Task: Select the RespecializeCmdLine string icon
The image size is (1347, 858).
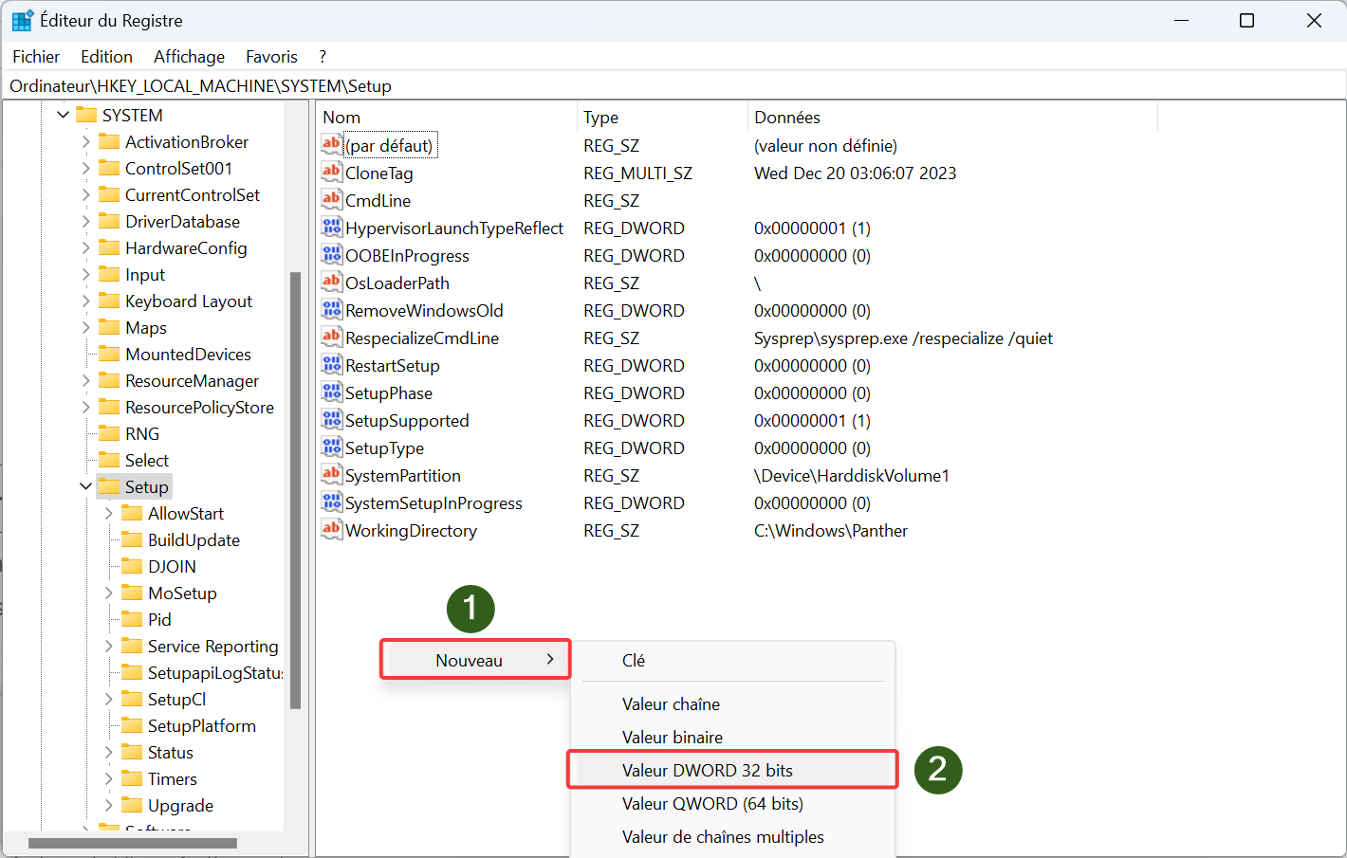Action: (x=331, y=338)
